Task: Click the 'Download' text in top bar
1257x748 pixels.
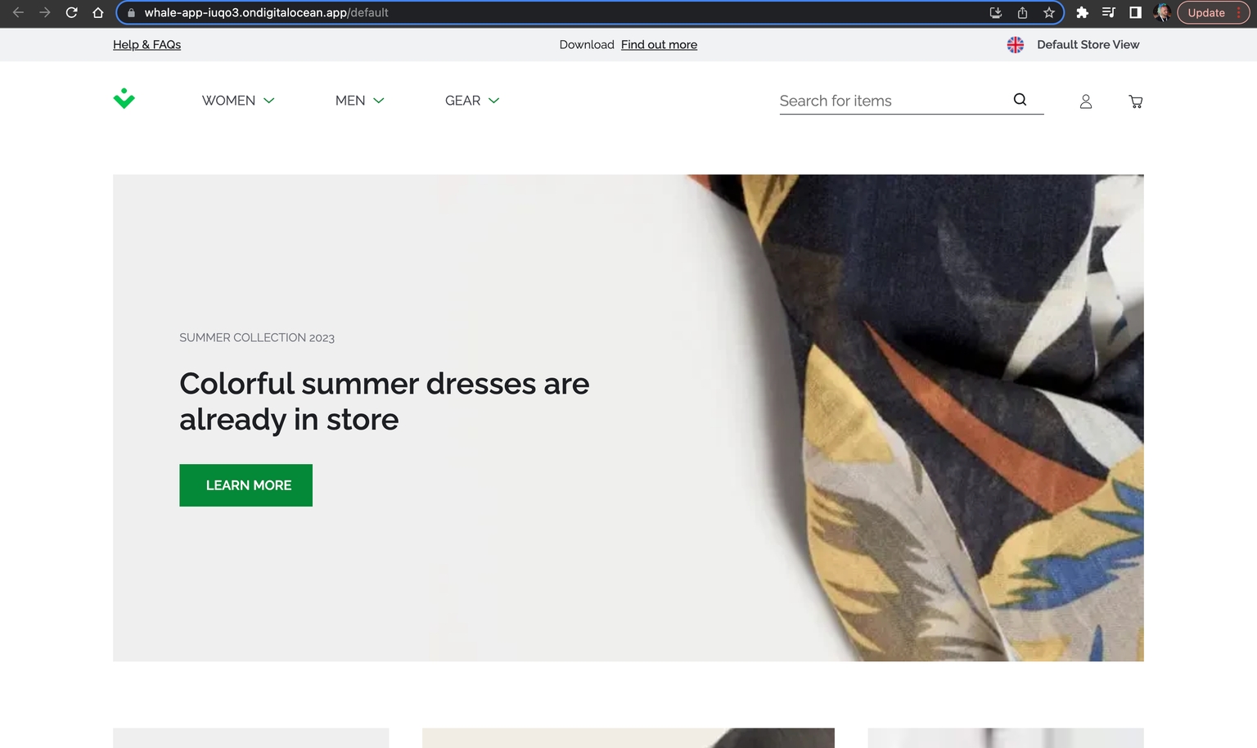Action: 587,45
